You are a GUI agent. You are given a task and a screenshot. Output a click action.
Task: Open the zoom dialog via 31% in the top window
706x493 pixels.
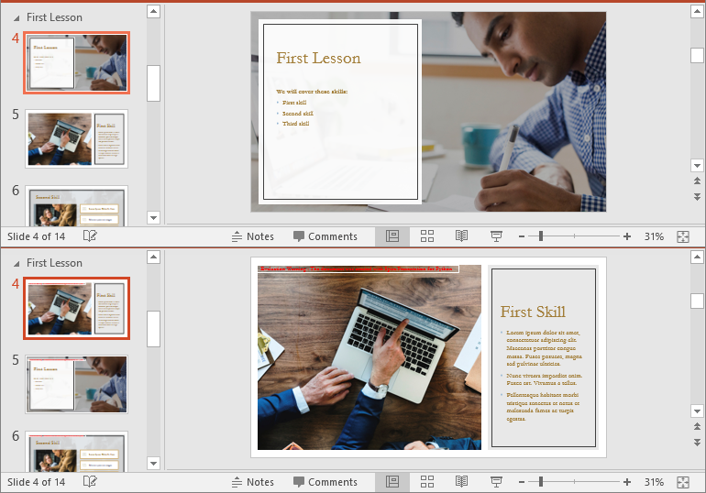pos(654,236)
